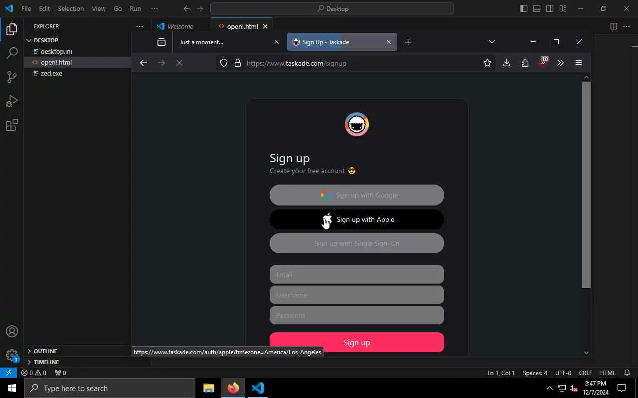
Task: Open the Run and Debug view icon
Action: [x=12, y=101]
